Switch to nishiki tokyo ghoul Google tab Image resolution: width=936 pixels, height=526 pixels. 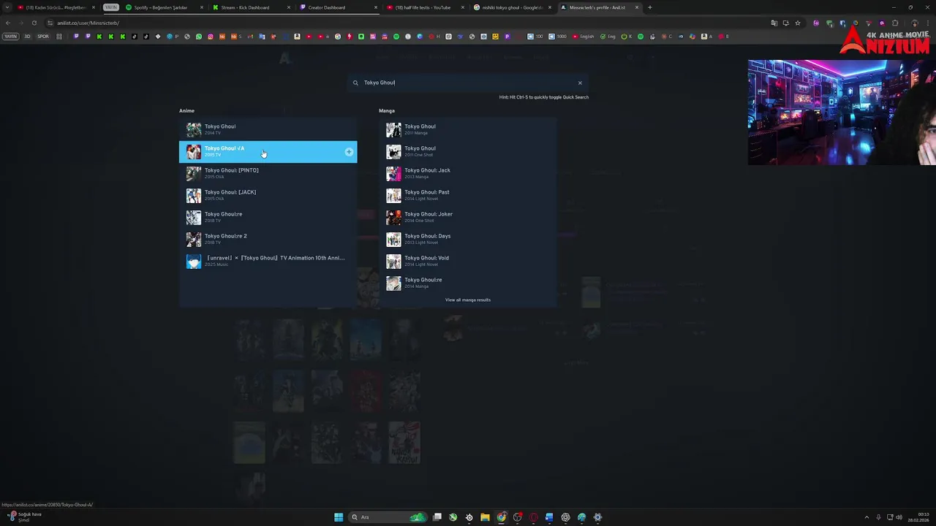coord(512,7)
